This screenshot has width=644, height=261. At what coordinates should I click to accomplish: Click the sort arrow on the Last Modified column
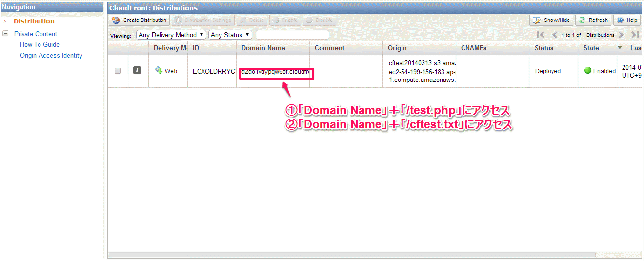[x=620, y=48]
